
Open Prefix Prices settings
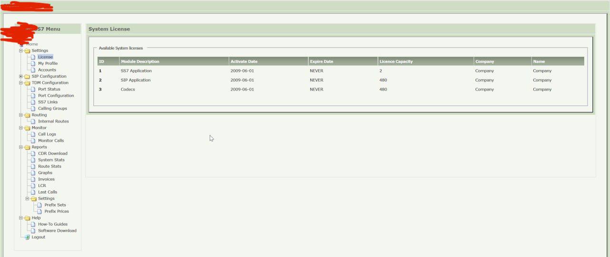(x=56, y=211)
